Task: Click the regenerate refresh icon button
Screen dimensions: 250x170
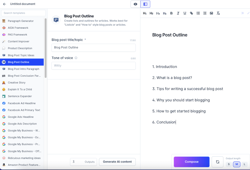Action: pyautogui.click(x=217, y=162)
